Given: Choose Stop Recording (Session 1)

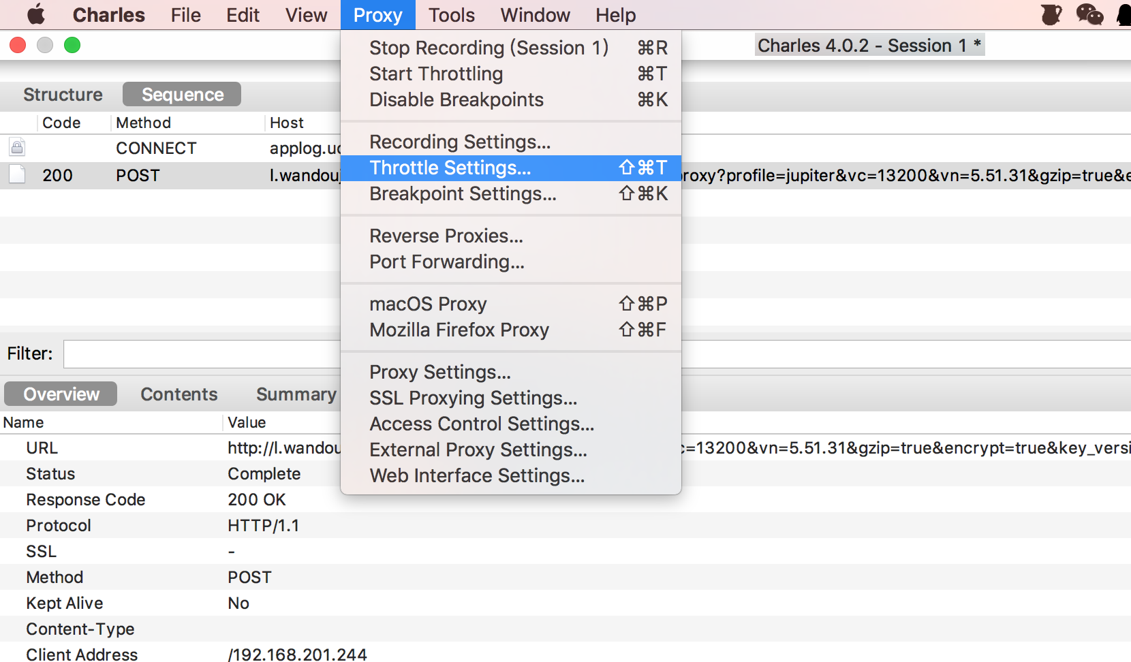Looking at the screenshot, I should click(x=511, y=48).
